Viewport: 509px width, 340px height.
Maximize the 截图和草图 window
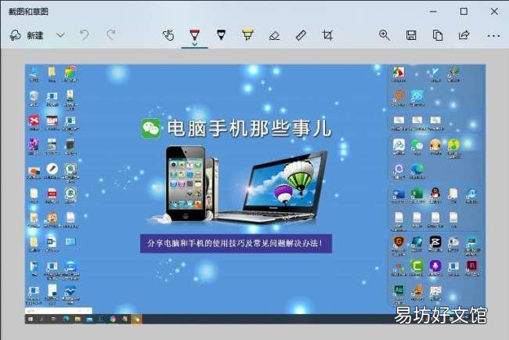pos(464,12)
